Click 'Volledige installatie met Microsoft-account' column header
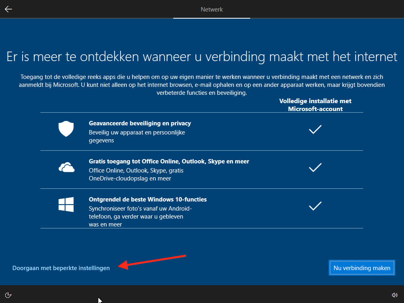404x303 pixels. point(315,105)
